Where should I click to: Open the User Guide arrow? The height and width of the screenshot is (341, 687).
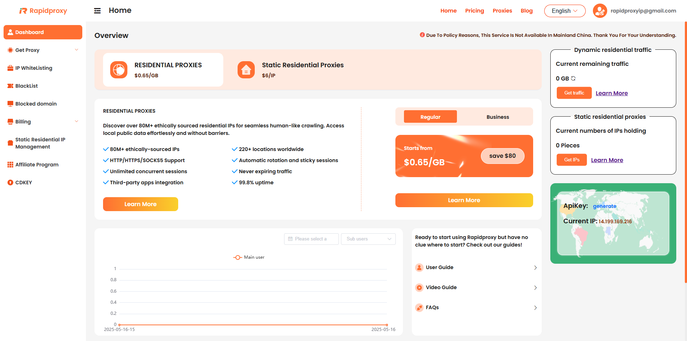tap(535, 268)
